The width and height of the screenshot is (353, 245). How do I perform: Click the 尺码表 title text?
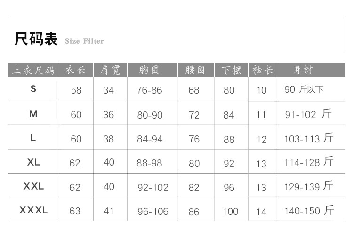[36, 40]
